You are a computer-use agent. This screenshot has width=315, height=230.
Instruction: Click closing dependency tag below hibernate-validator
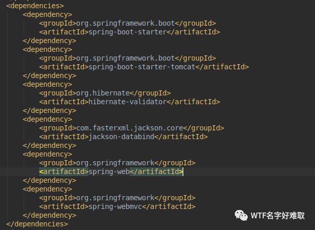[49, 110]
